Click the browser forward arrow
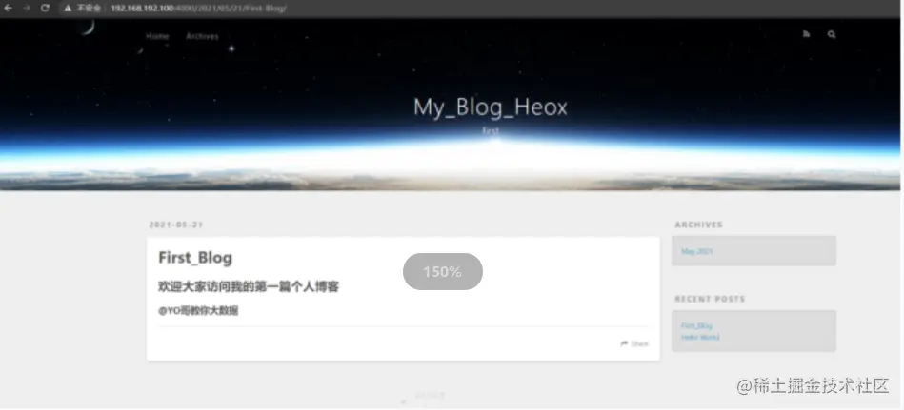 pos(26,8)
